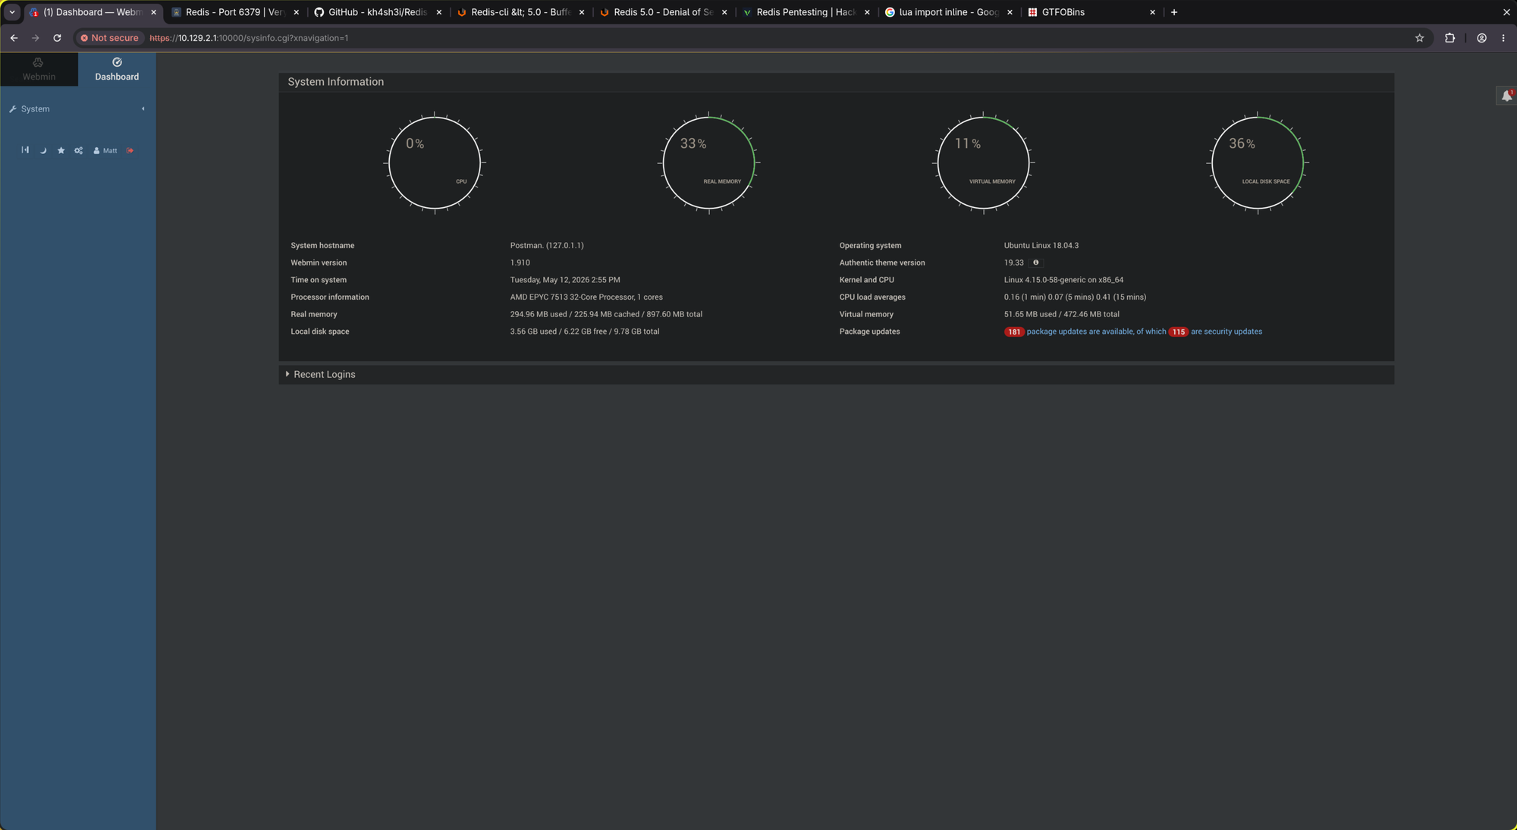Open the tab search dropdown arrow
The height and width of the screenshot is (830, 1517).
tap(12, 12)
